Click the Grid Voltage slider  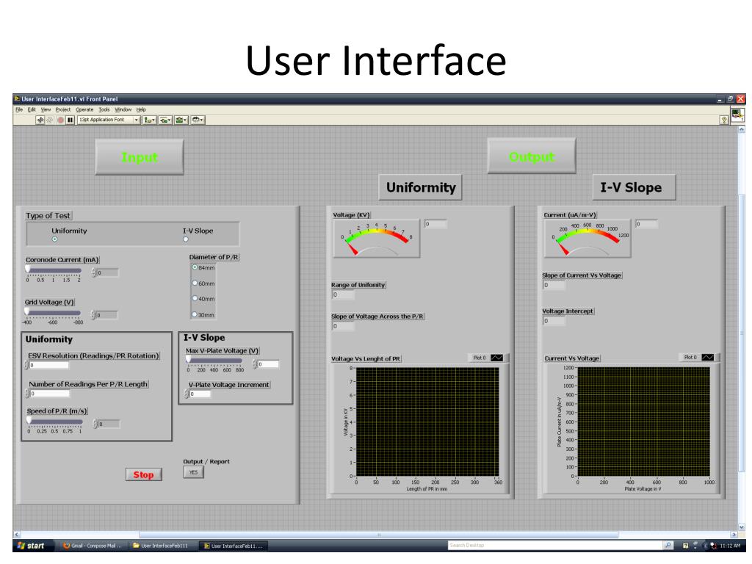click(53, 313)
